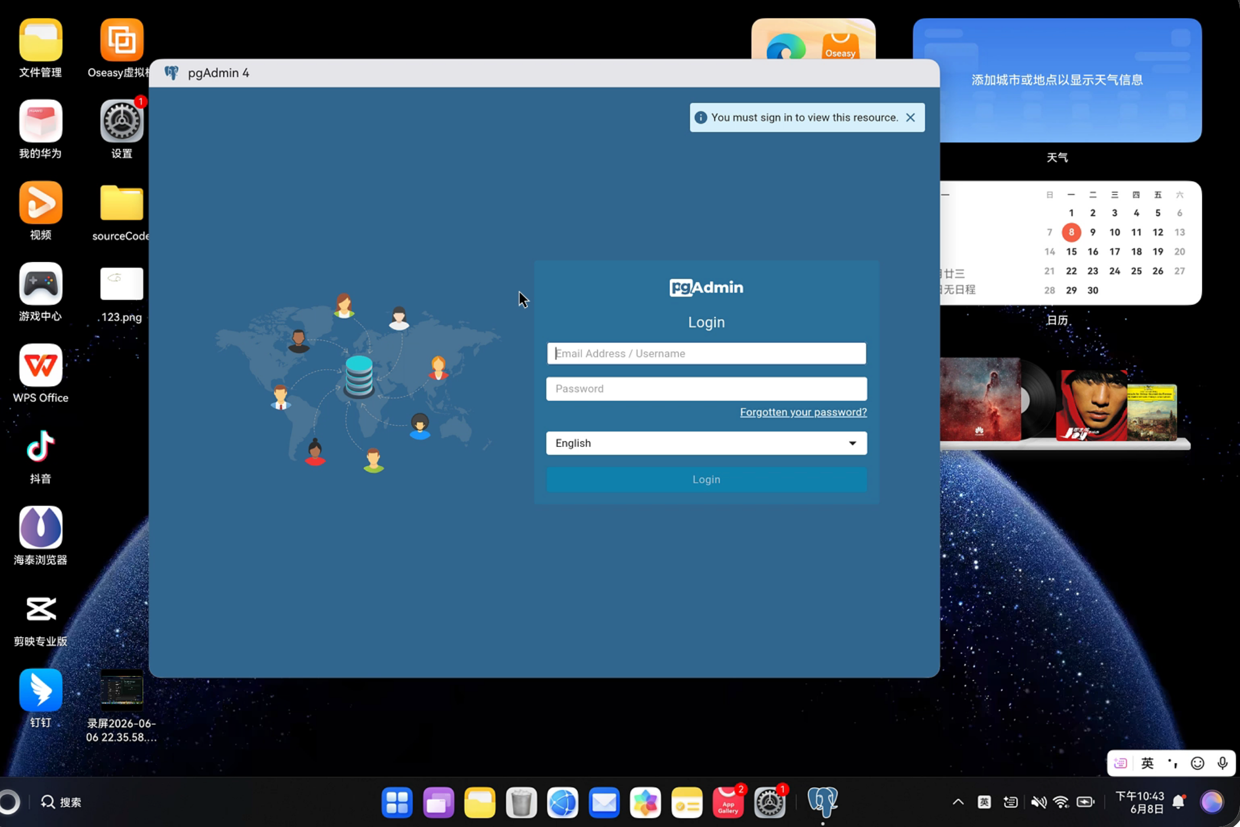Open the trash bin in the dock
The height and width of the screenshot is (827, 1240).
521,803
